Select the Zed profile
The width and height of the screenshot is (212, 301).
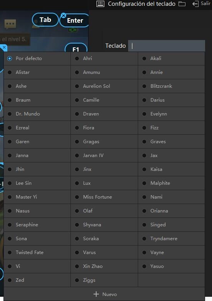click(37, 280)
